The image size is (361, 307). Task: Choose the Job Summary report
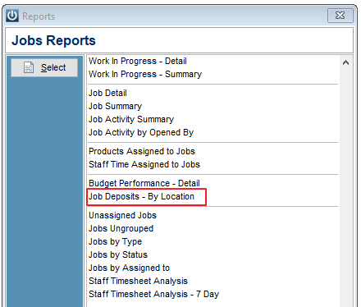[115, 106]
